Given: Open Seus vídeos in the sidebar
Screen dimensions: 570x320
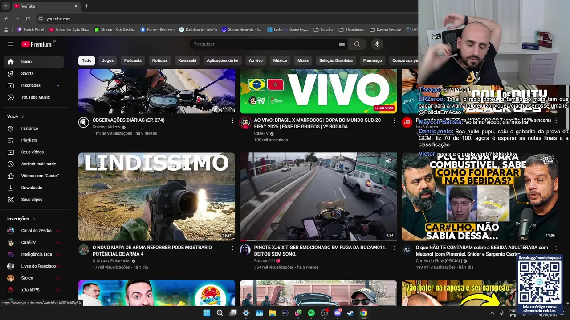Looking at the screenshot, I should 34,152.
